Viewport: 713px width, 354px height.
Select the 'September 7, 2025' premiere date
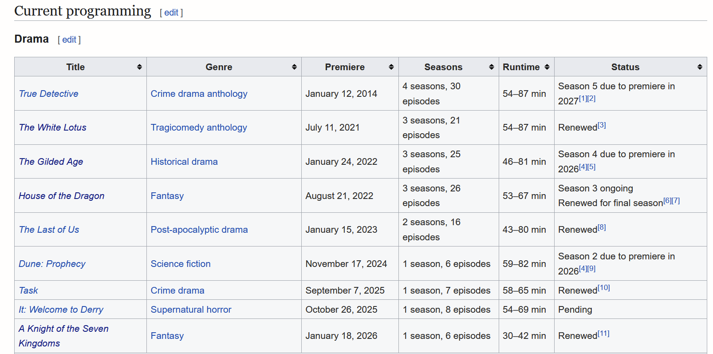pyautogui.click(x=345, y=290)
